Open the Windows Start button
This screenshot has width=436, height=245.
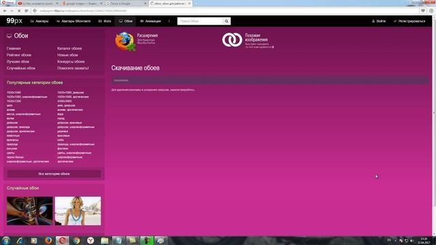(x=6, y=240)
